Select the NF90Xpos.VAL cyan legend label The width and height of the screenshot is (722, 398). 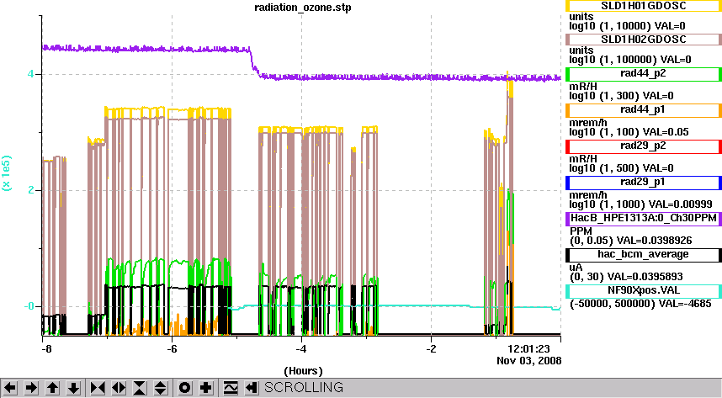point(643,290)
